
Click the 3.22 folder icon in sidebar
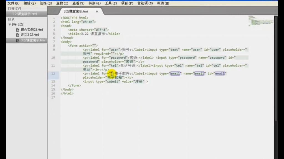click(14, 25)
